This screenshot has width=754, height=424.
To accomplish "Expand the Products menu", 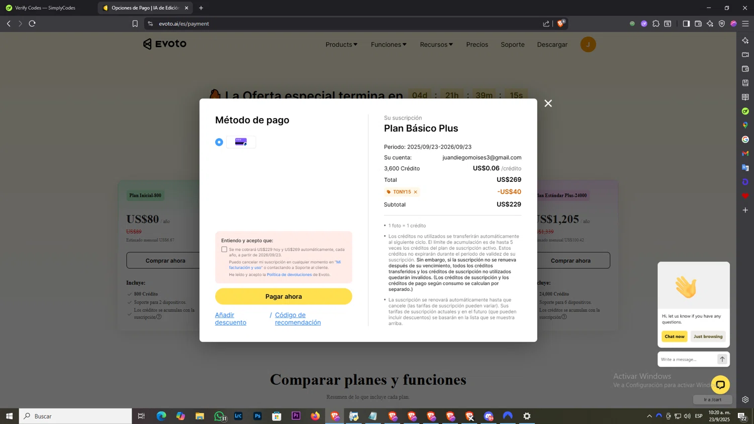I will click(341, 45).
